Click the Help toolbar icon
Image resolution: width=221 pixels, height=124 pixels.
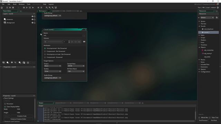tap(41, 8)
